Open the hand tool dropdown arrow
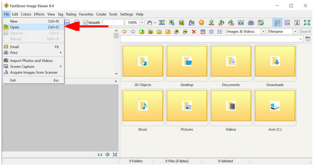Screen dimensions: 314x166 click(155, 23)
